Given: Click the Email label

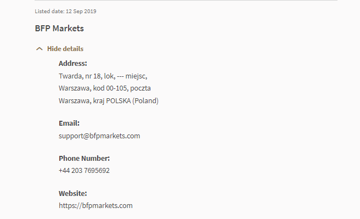Looking at the screenshot, I should (x=69, y=123).
